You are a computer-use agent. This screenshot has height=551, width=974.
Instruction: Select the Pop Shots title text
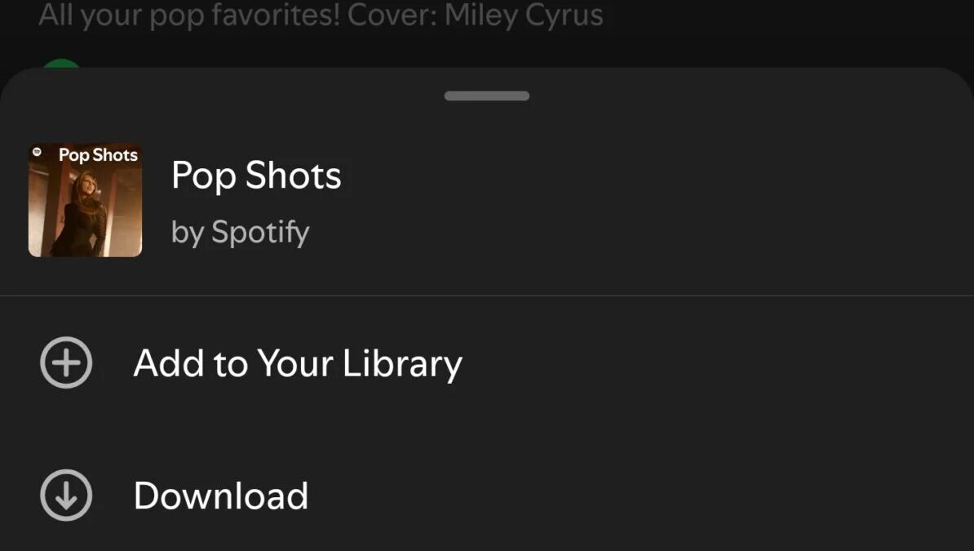[256, 176]
